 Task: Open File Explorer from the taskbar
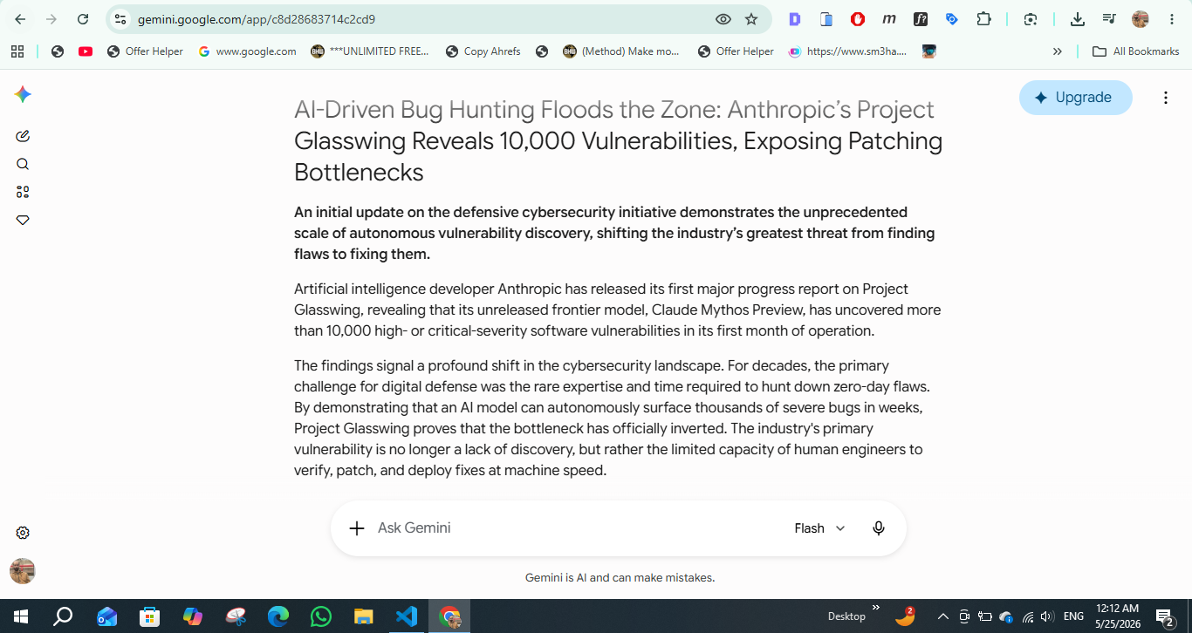pyautogui.click(x=364, y=616)
